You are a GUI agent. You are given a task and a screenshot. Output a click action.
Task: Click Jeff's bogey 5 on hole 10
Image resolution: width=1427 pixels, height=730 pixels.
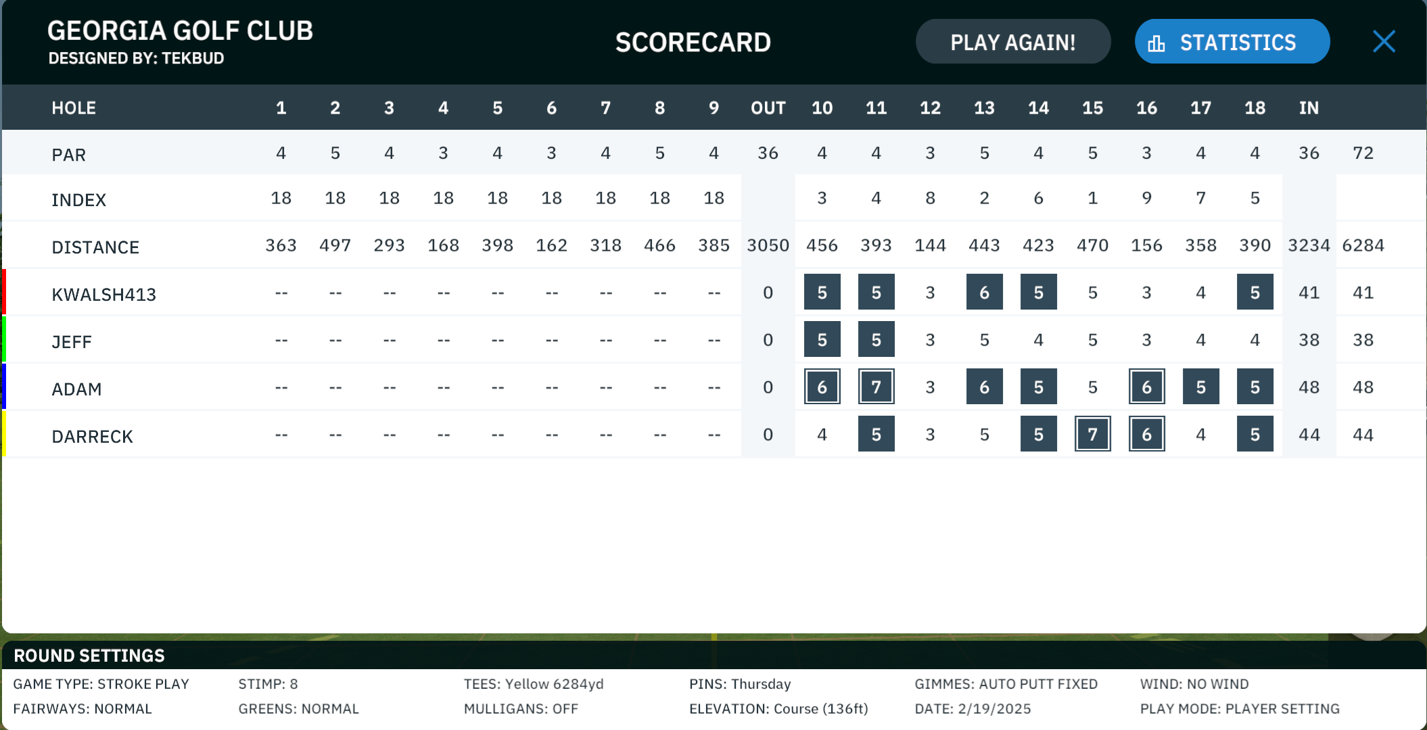coord(822,339)
